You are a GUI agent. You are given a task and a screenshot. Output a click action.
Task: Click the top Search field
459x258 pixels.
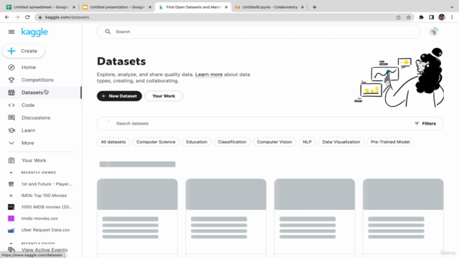pyautogui.click(x=259, y=32)
